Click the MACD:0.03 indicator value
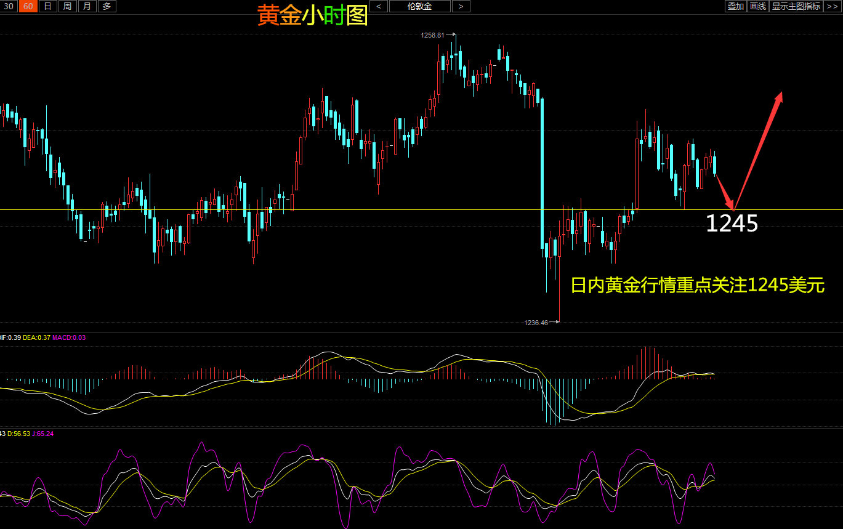This screenshot has height=529, width=843. [x=69, y=337]
